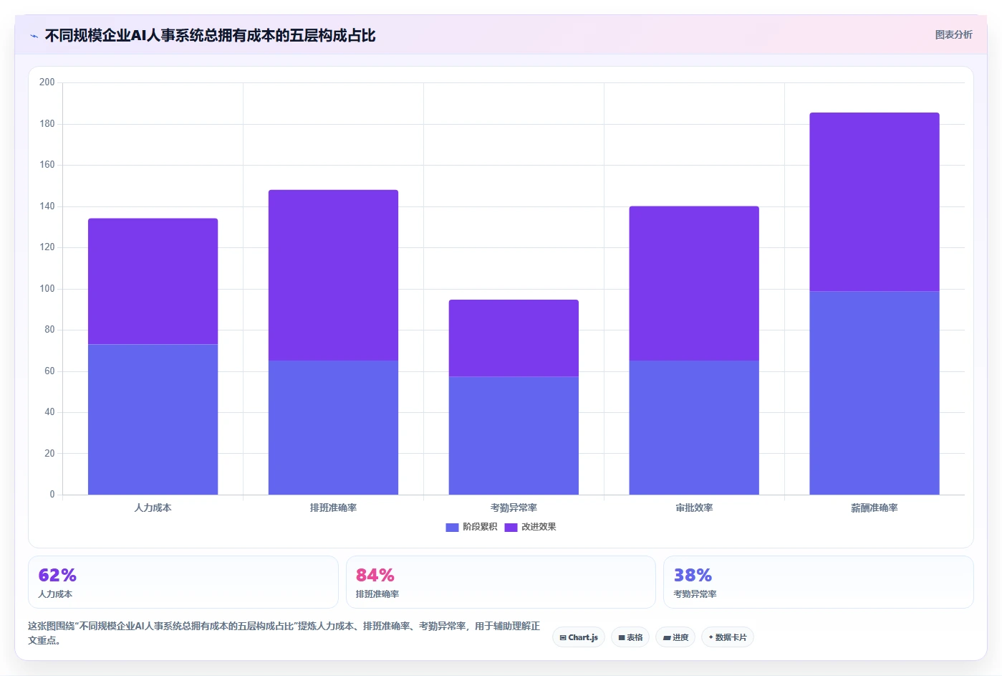
Task: Click the 考勤异常率 x-axis label
Action: 514,508
